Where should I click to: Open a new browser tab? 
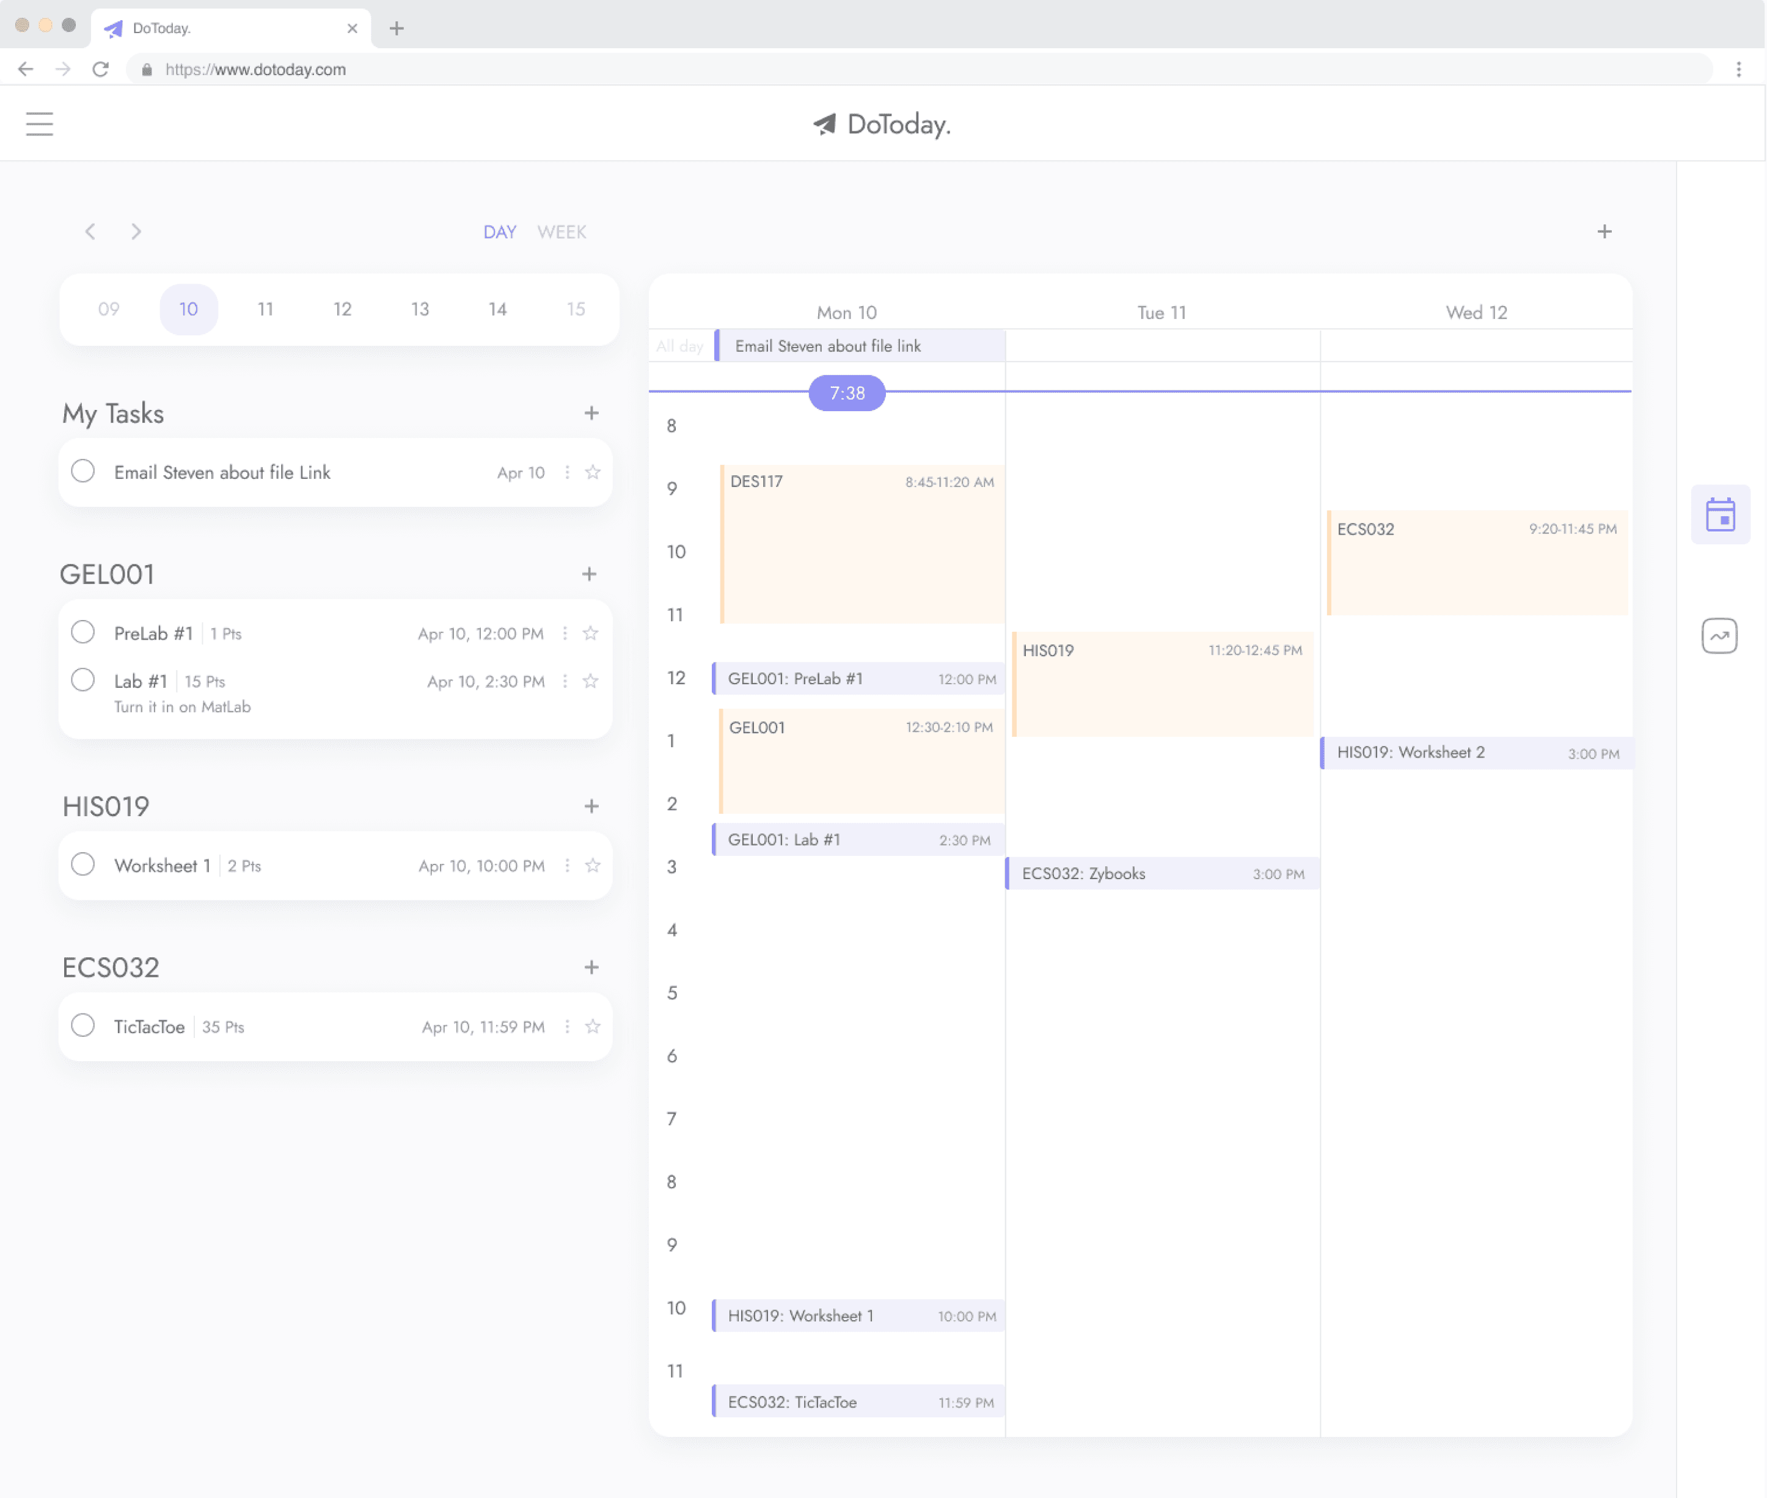click(397, 28)
